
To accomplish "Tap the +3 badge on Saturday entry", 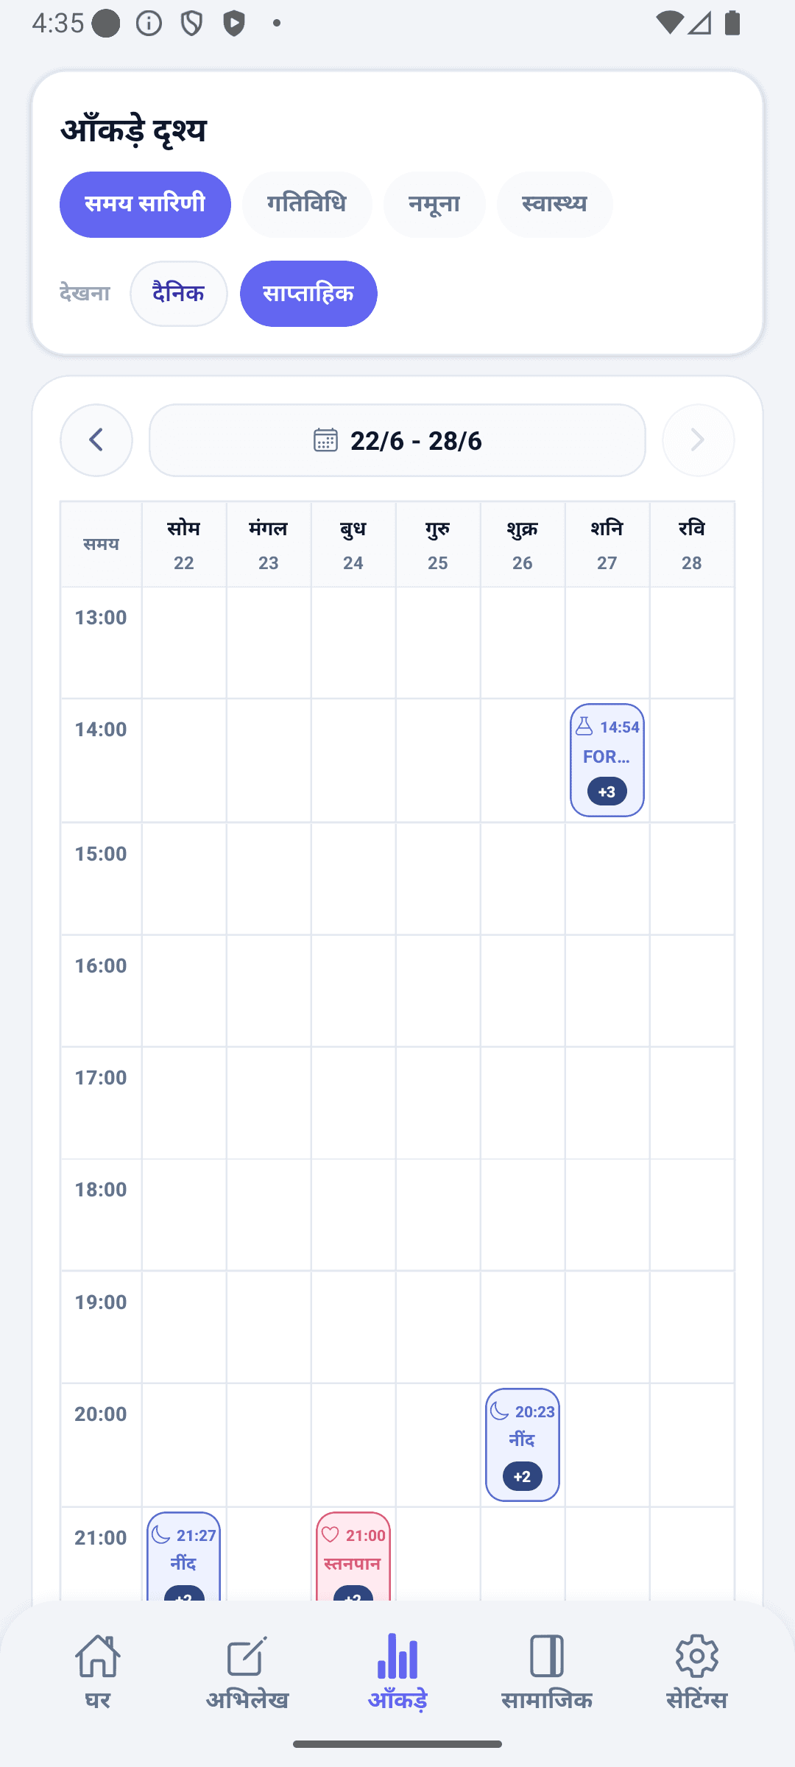I will click(x=607, y=791).
